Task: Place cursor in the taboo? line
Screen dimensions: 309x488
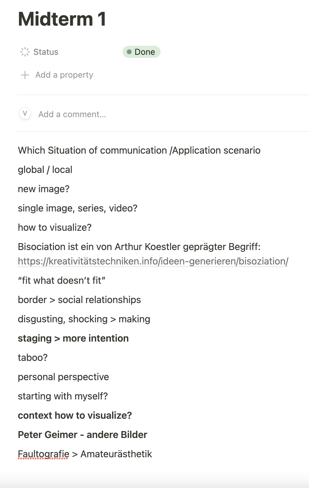Action: (x=33, y=358)
